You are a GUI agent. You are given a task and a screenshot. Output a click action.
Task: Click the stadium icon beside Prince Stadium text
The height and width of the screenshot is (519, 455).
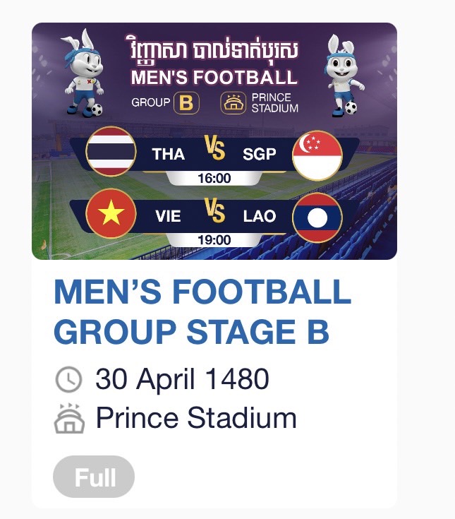point(69,418)
